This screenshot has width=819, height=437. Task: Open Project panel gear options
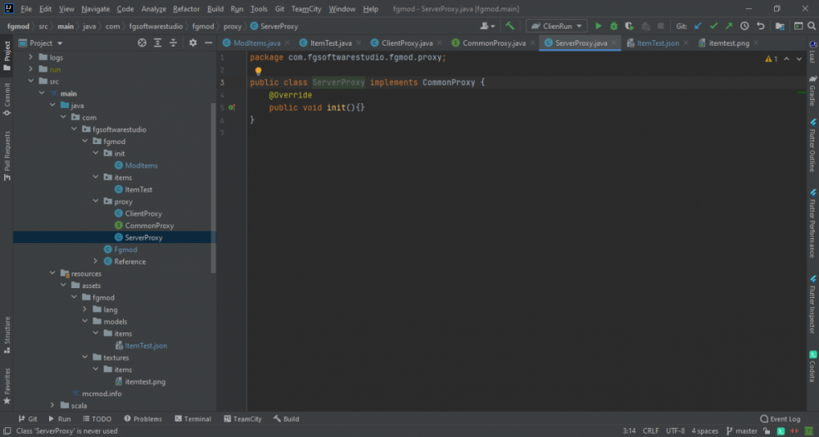(192, 43)
